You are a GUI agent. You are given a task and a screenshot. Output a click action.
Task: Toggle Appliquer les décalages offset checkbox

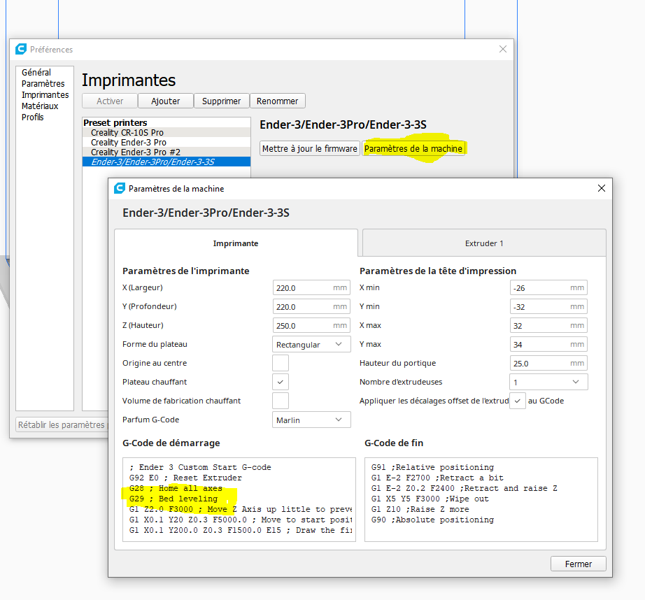click(518, 401)
